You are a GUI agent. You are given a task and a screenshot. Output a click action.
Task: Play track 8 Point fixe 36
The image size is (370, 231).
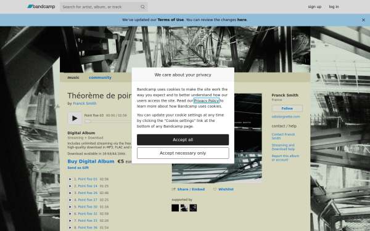(70, 227)
